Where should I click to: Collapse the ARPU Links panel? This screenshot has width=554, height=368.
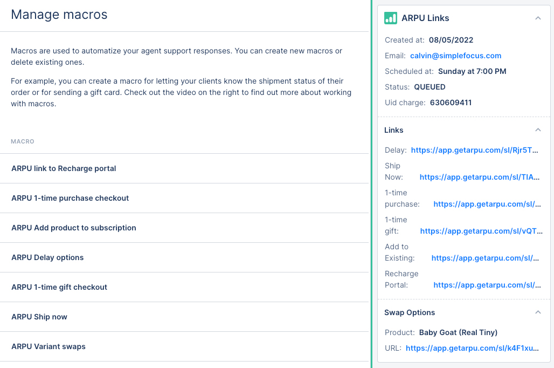pyautogui.click(x=538, y=18)
